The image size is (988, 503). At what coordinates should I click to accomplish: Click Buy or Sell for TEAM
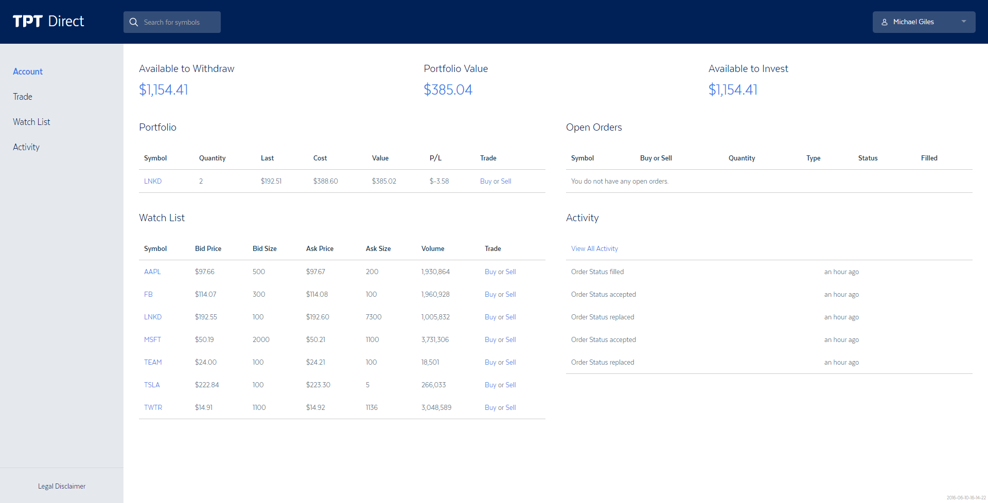(x=500, y=362)
